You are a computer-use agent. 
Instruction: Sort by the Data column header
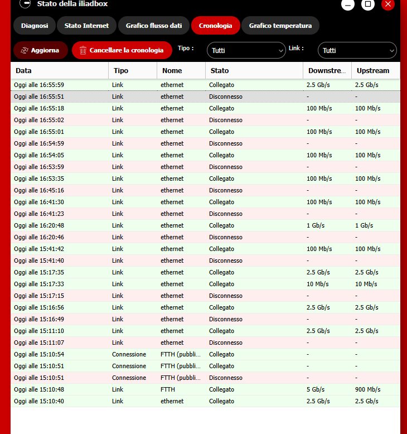tap(59, 71)
